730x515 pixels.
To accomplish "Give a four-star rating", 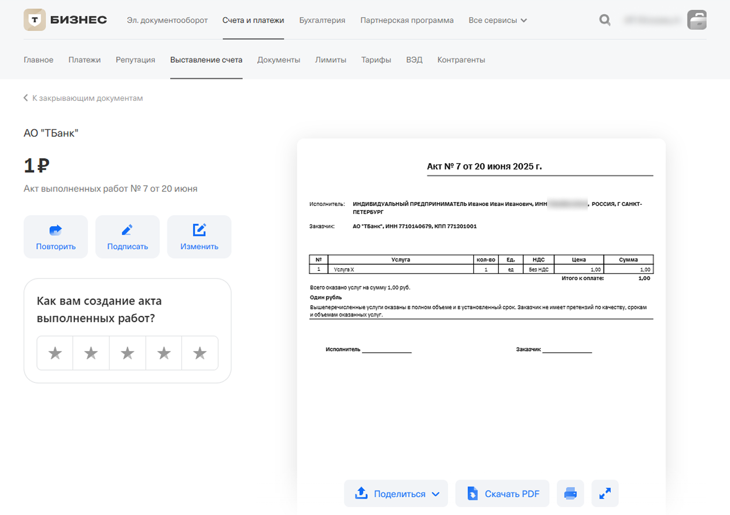I will [164, 353].
